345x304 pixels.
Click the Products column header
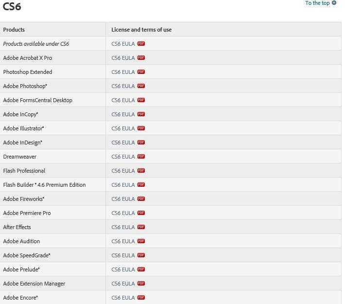tap(14, 30)
